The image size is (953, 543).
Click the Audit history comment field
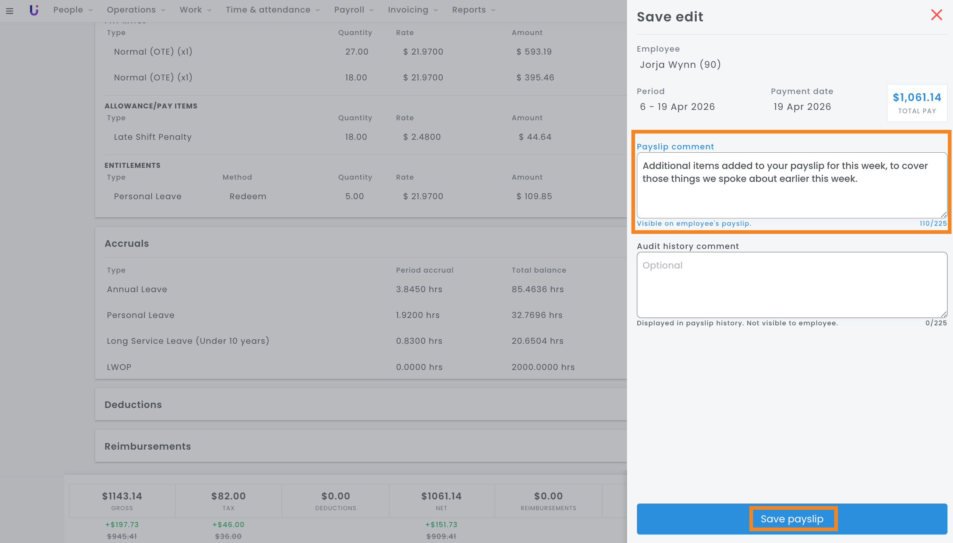point(792,285)
